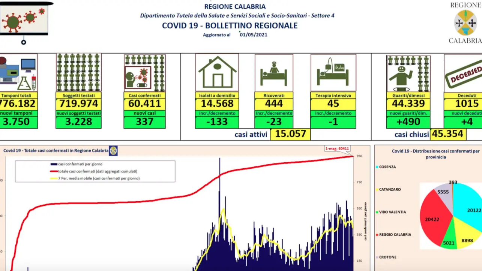Click the Regione Calabria logo emblem
The image size is (482, 271).
click(x=465, y=22)
